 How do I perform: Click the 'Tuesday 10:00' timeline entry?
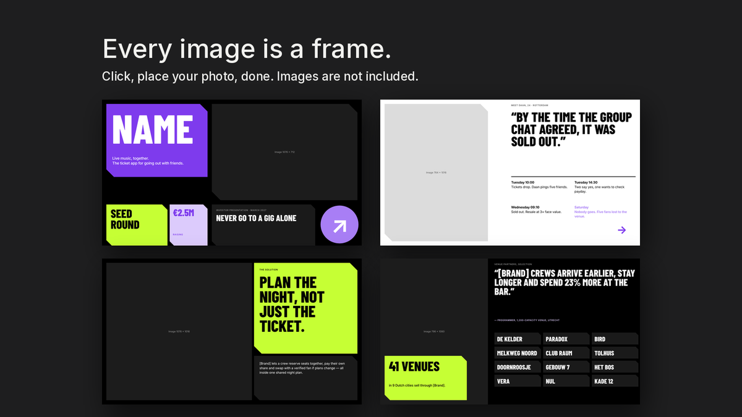coord(539,185)
